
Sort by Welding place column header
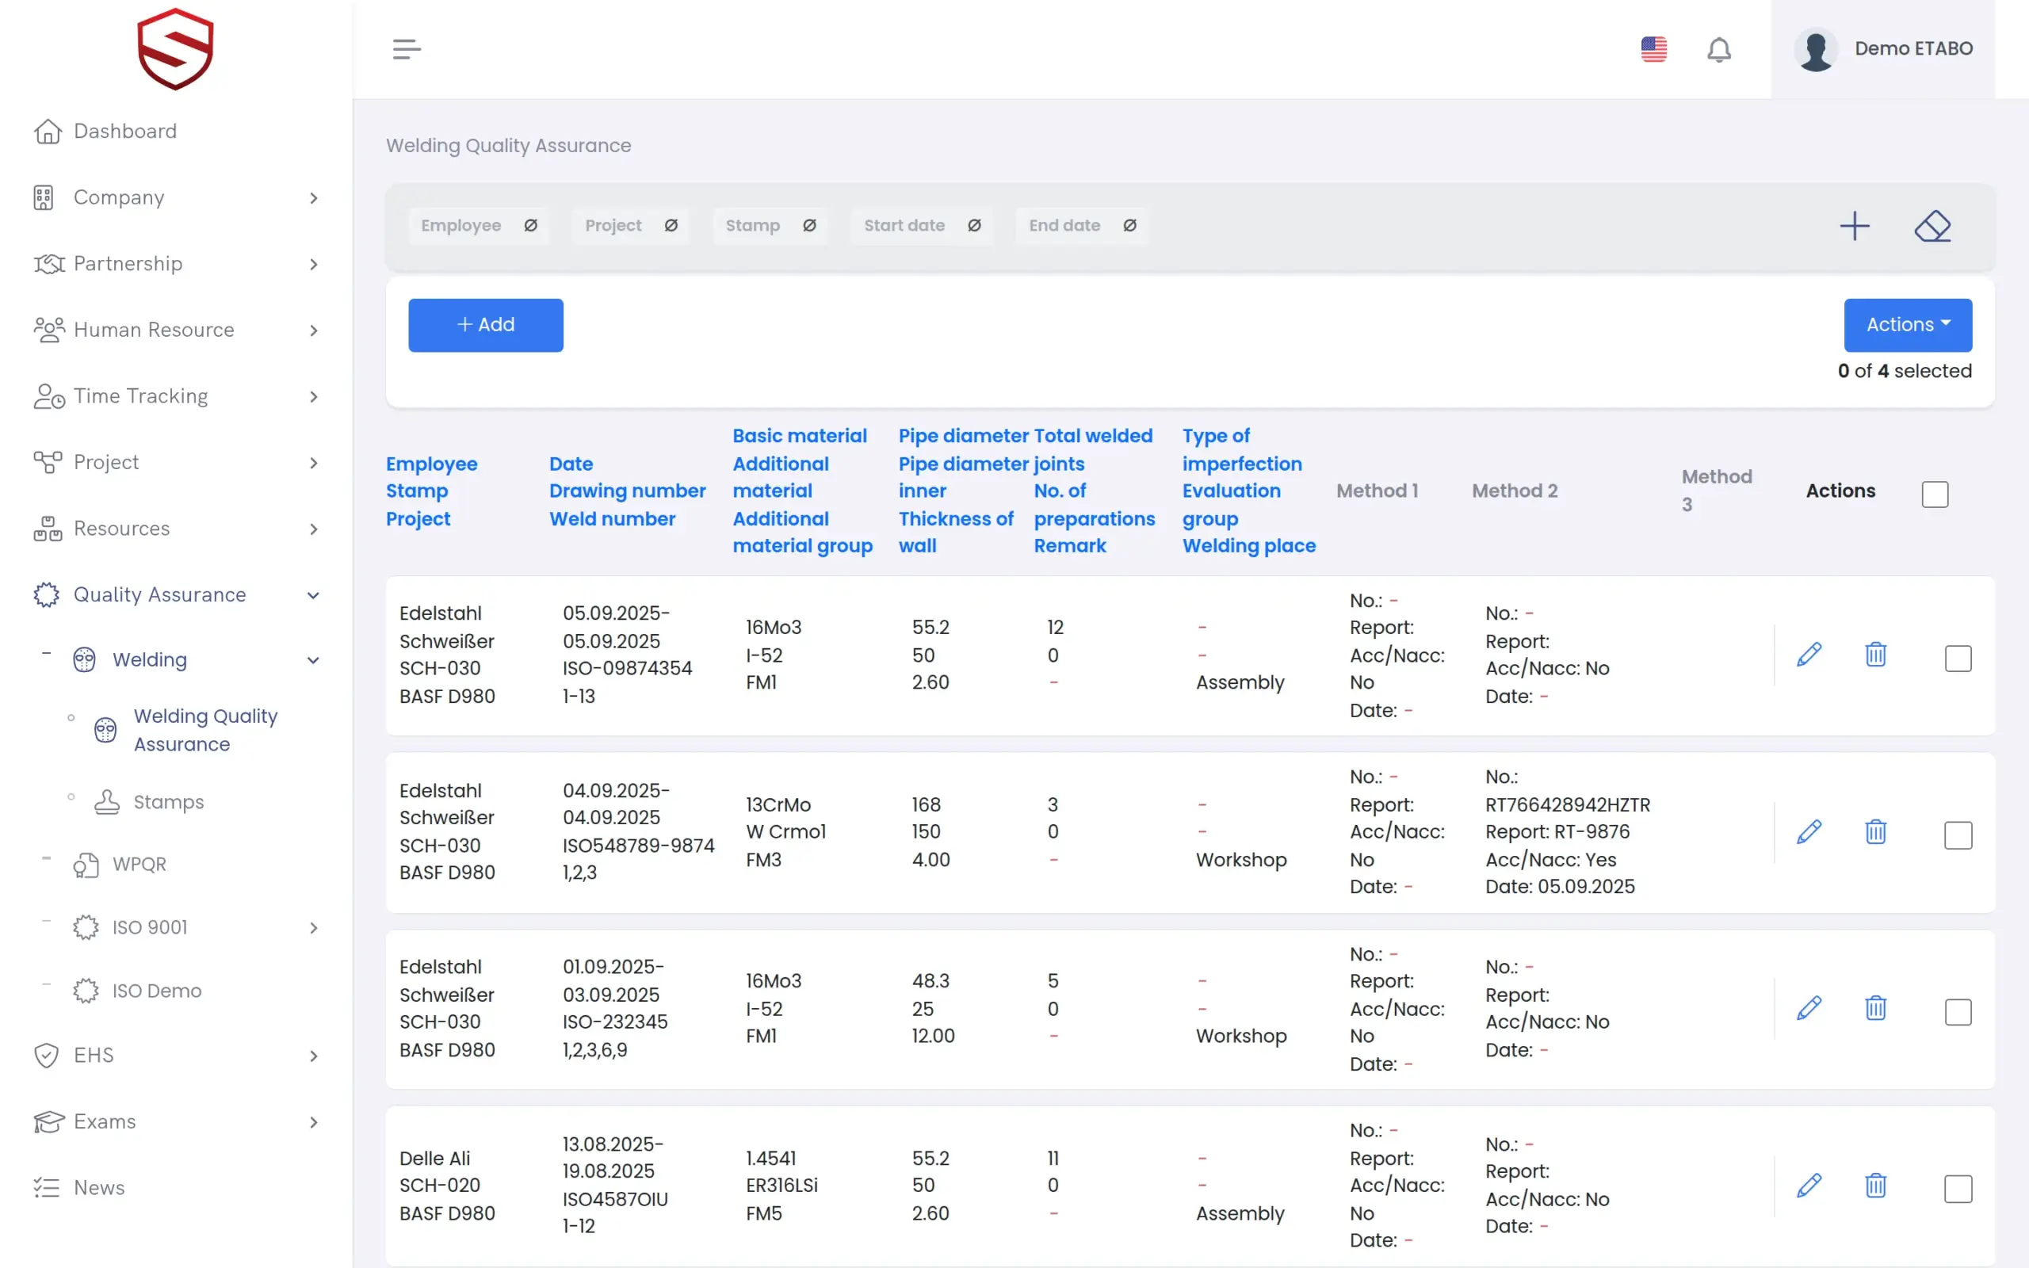coord(1249,546)
